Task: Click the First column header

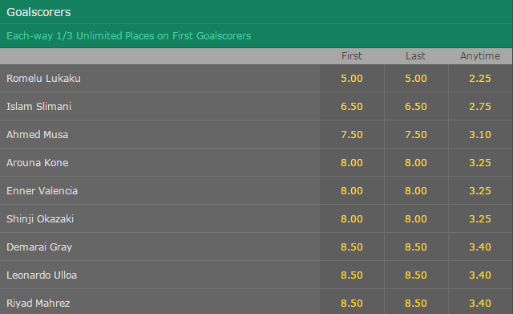Action: 352,56
